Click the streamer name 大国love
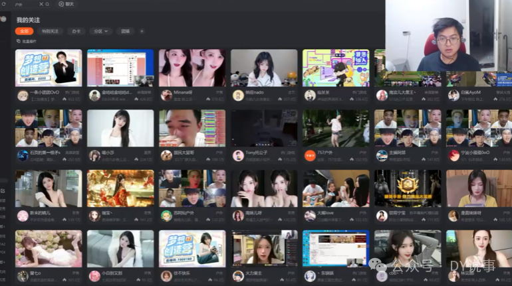The width and height of the screenshot is (512, 286). click(x=325, y=213)
